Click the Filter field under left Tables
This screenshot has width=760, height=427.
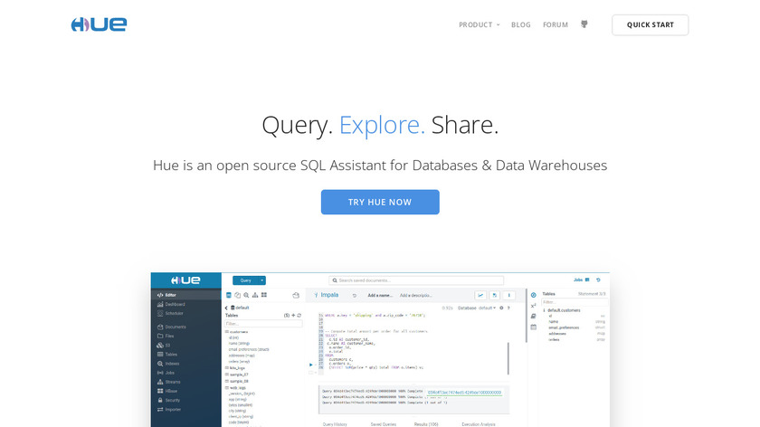point(263,323)
